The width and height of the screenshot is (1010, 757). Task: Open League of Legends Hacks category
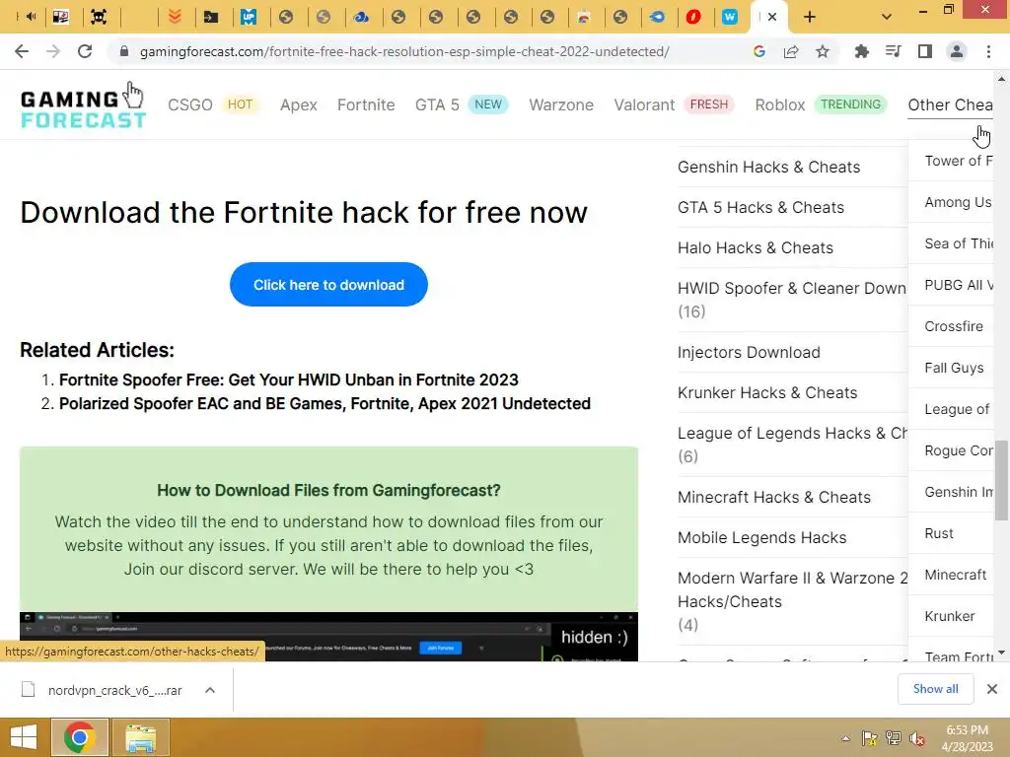tap(792, 434)
